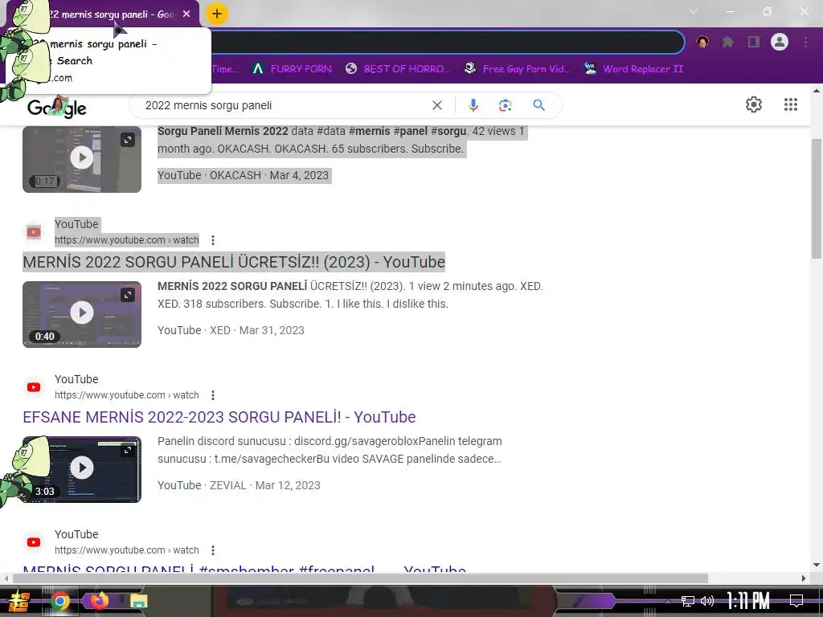Click the extension avatar icon in toolbar
The height and width of the screenshot is (617, 823).
[702, 42]
